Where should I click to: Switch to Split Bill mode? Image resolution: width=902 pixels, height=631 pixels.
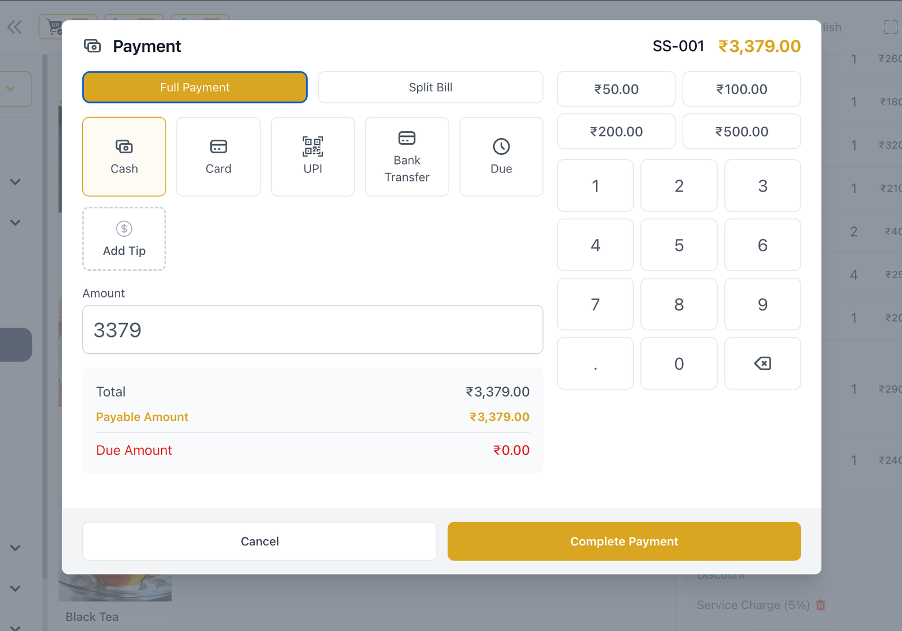[430, 87]
